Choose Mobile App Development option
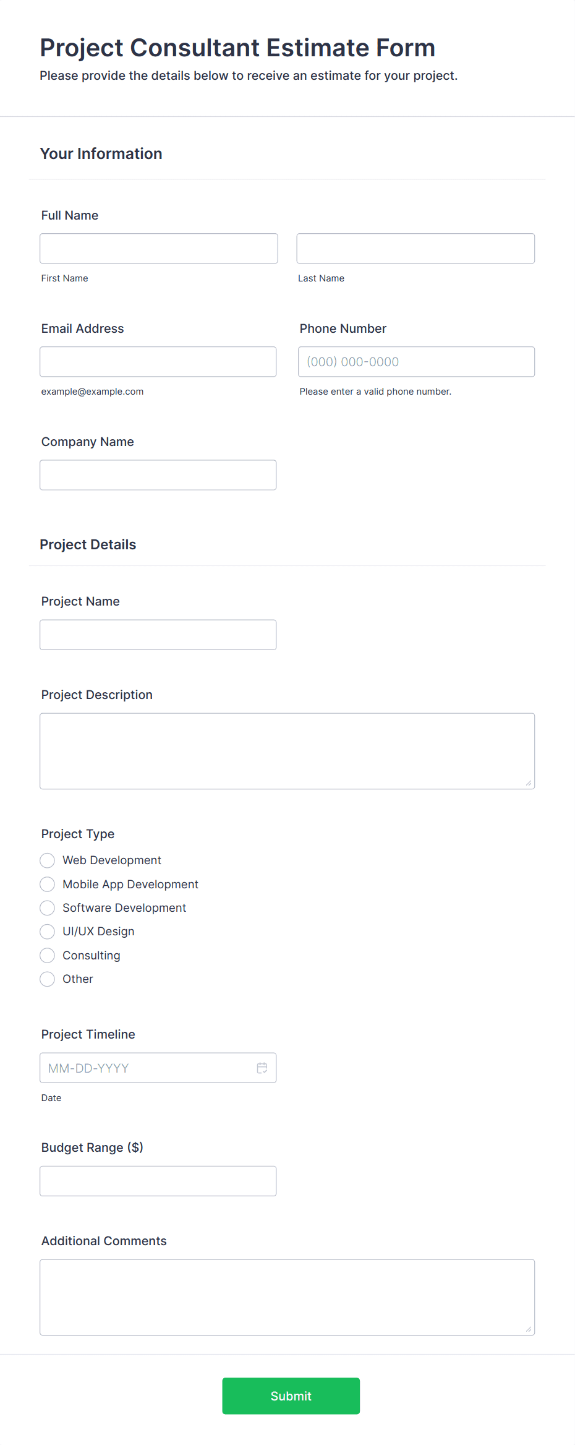 pyautogui.click(x=47, y=884)
